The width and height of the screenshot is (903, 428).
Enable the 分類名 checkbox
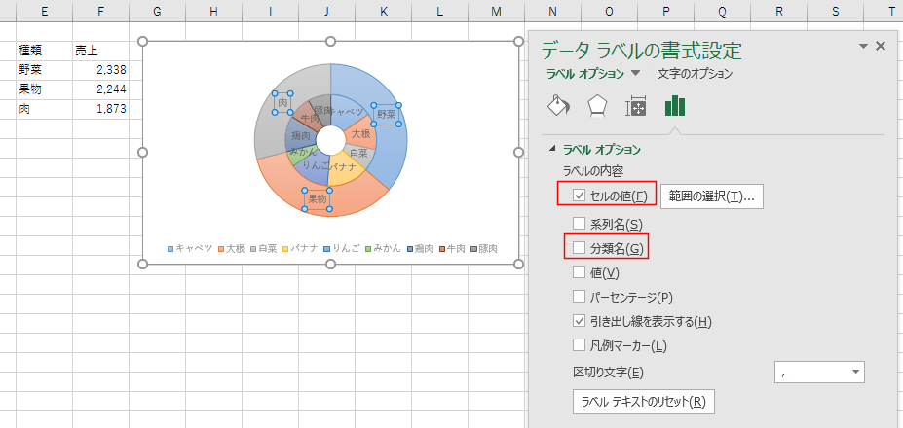click(x=580, y=248)
